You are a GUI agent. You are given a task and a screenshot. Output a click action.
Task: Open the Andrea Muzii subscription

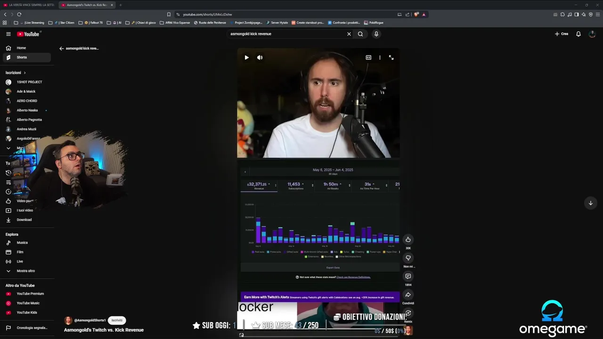click(x=26, y=129)
